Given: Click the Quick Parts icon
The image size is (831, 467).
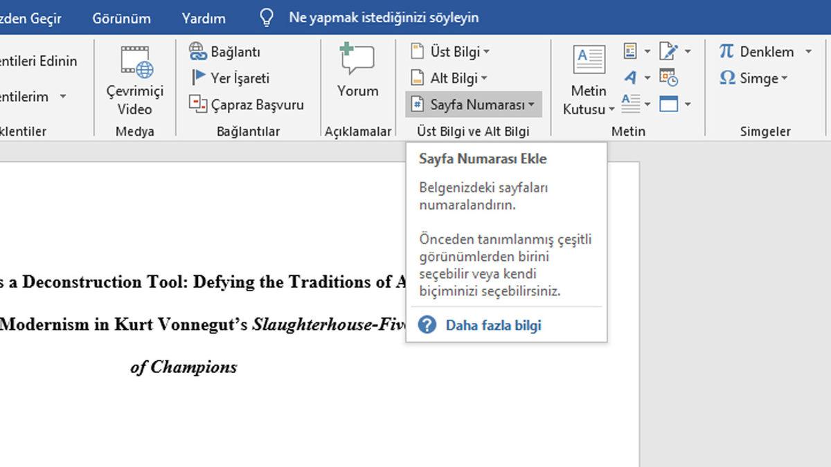Looking at the screenshot, I should pyautogui.click(x=630, y=51).
